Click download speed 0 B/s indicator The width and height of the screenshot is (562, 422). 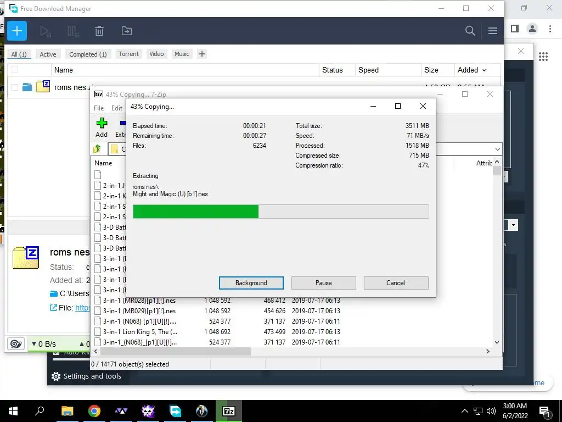tap(44, 344)
